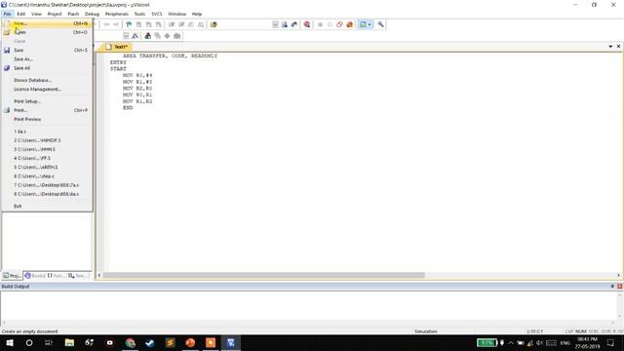
Task: Open the Debug menu
Action: [x=92, y=14]
